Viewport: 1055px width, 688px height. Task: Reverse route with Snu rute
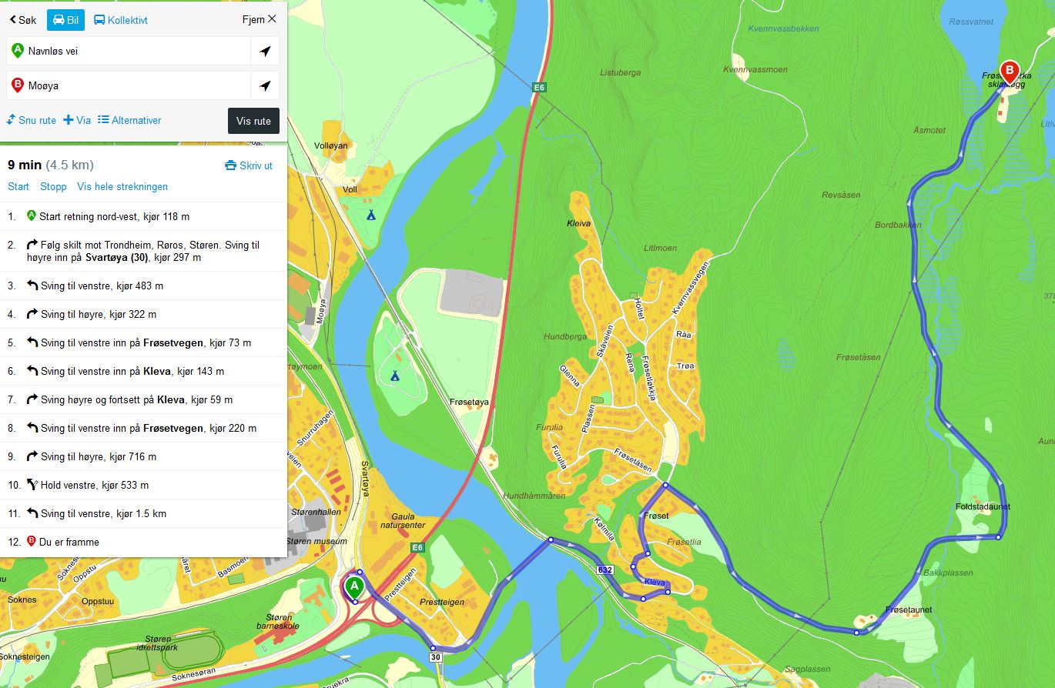(32, 120)
